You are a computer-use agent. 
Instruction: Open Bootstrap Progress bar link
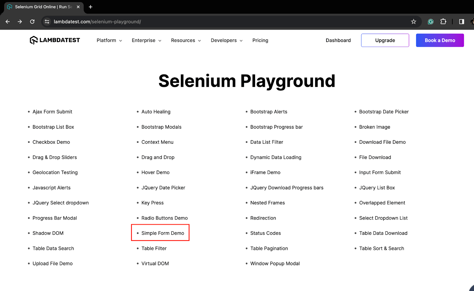coord(276,127)
